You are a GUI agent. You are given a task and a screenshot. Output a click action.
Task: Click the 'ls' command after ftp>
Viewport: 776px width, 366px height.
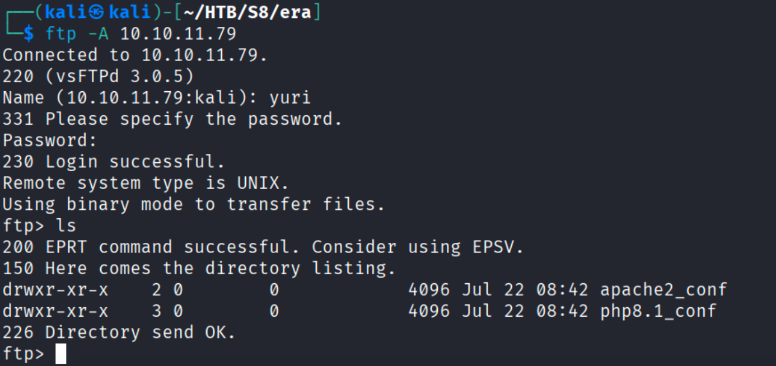coord(66,226)
